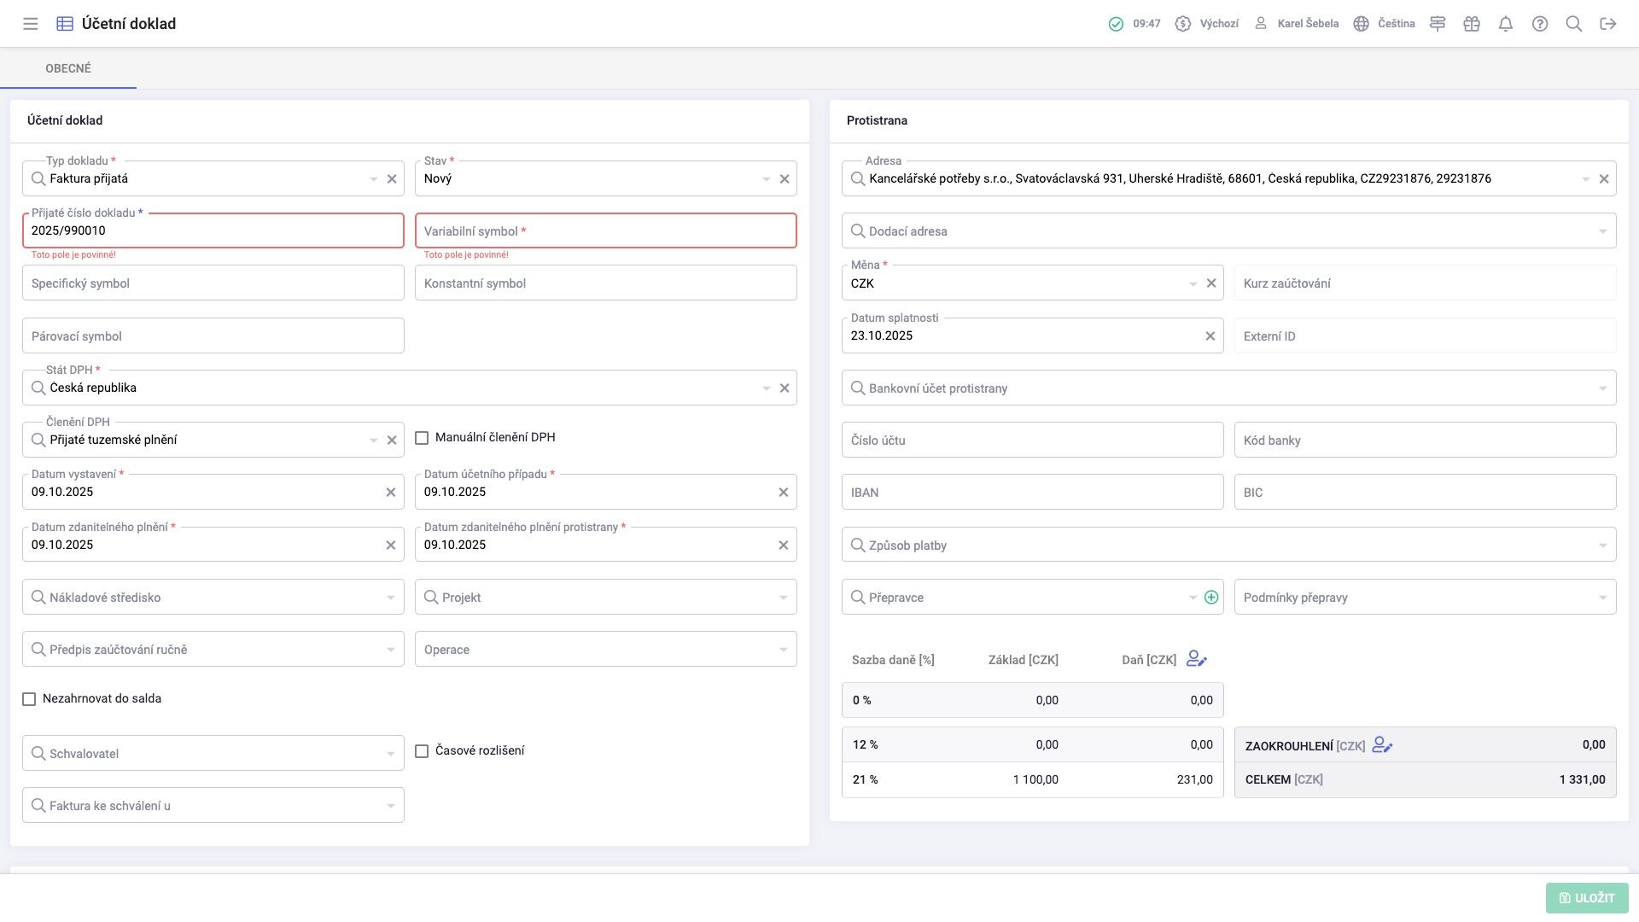Viewport: 1639px width, 922px height.
Task: Expand the Schvalovatel dropdown
Action: point(390,754)
